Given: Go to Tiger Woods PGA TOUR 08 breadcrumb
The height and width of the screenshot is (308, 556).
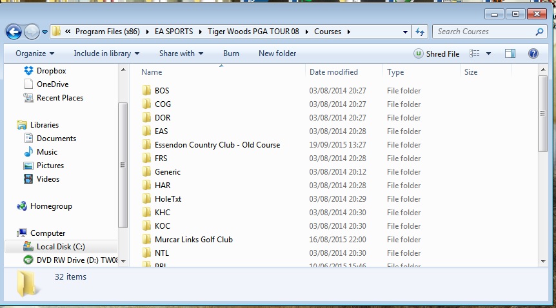Looking at the screenshot, I should pyautogui.click(x=253, y=32).
